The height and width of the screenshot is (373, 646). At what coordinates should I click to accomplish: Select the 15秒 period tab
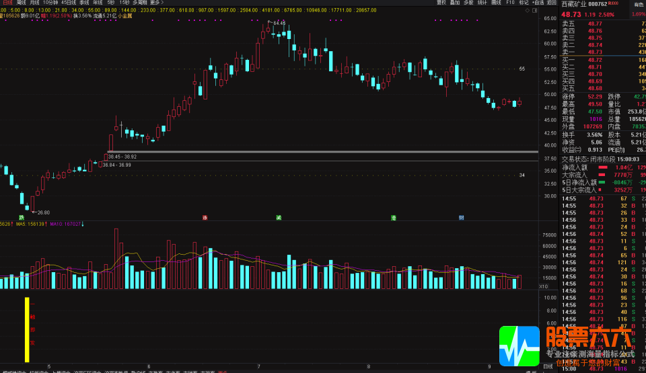point(124,3)
